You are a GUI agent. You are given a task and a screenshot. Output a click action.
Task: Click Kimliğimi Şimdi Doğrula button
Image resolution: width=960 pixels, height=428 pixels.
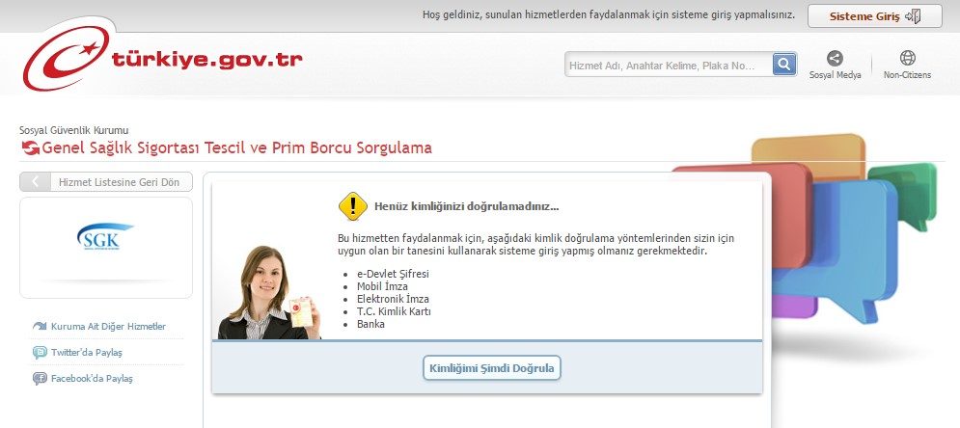(492, 368)
